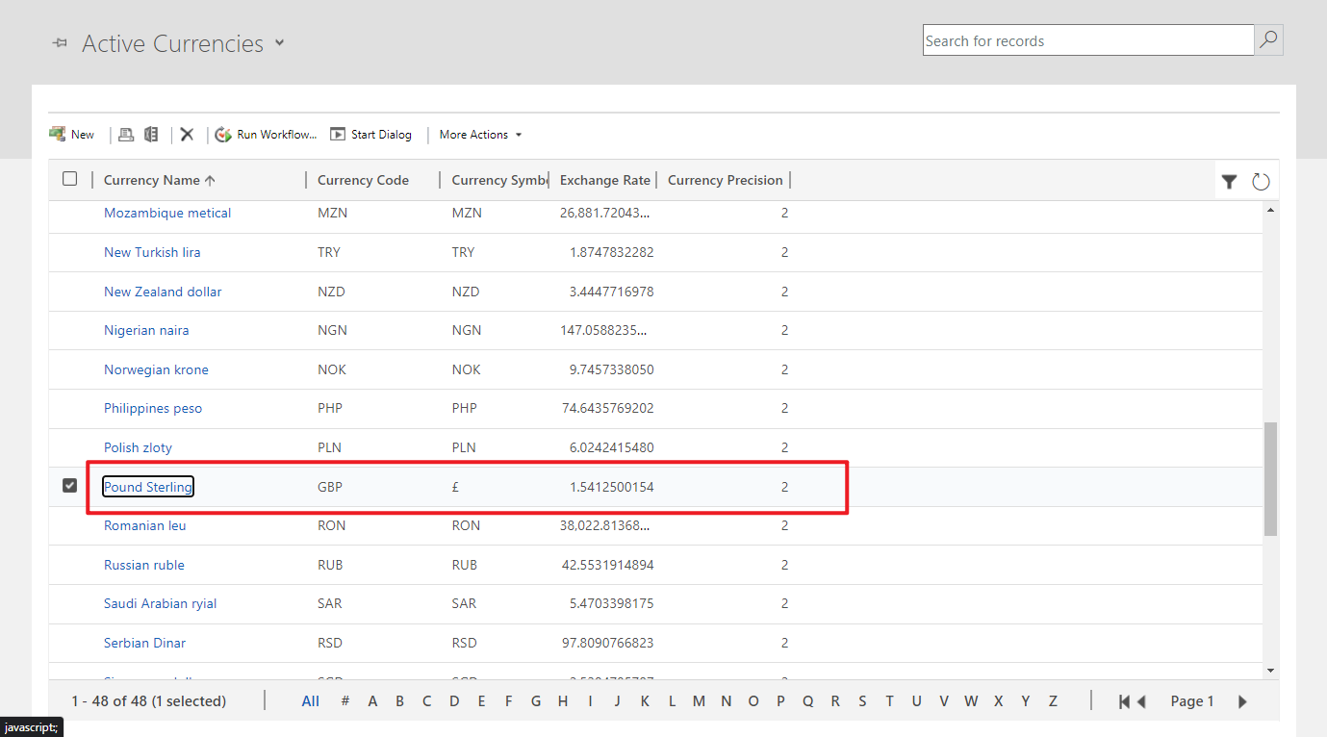Screen dimensions: 1327x737
Task: Open the Russian ruble record
Action: pos(143,565)
